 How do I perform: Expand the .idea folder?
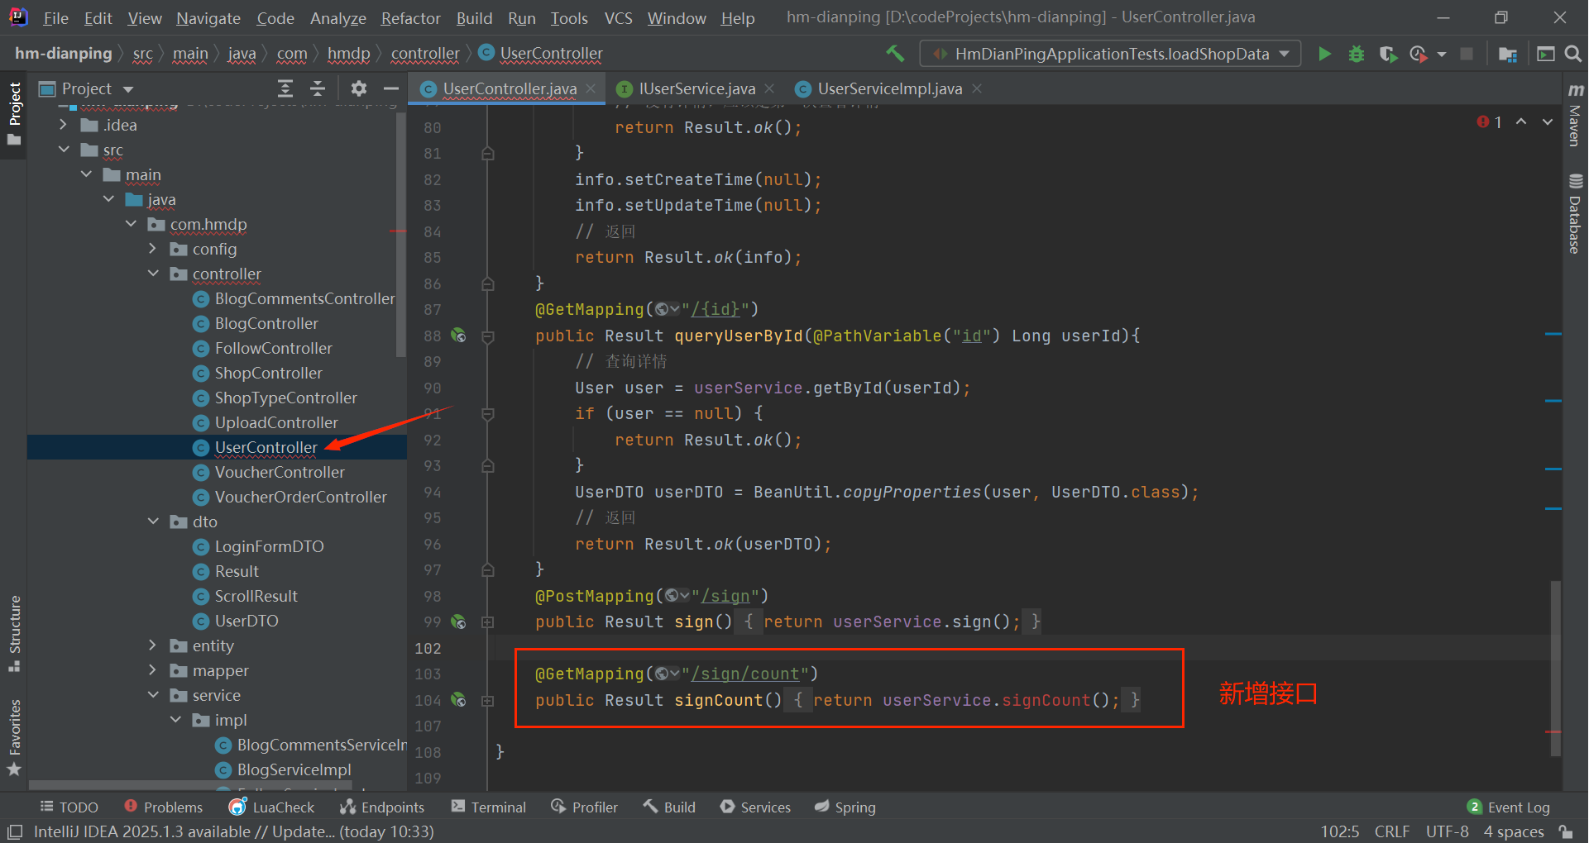point(63,125)
